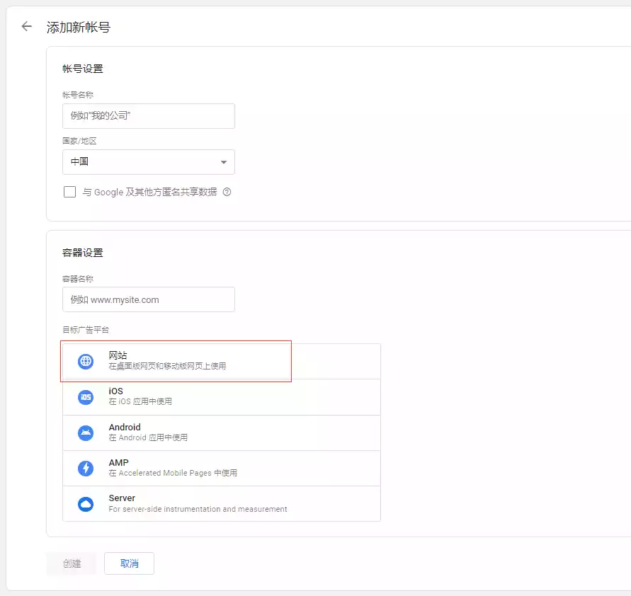Image resolution: width=631 pixels, height=596 pixels.
Task: Click the 在 iOS 应用中使用 description
Action: (140, 401)
